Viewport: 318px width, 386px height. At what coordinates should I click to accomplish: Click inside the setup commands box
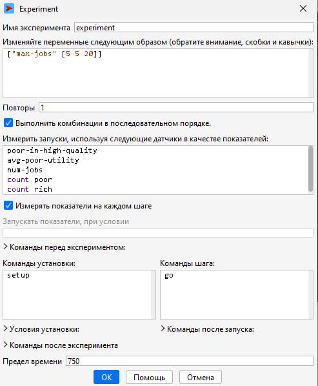pos(79,294)
